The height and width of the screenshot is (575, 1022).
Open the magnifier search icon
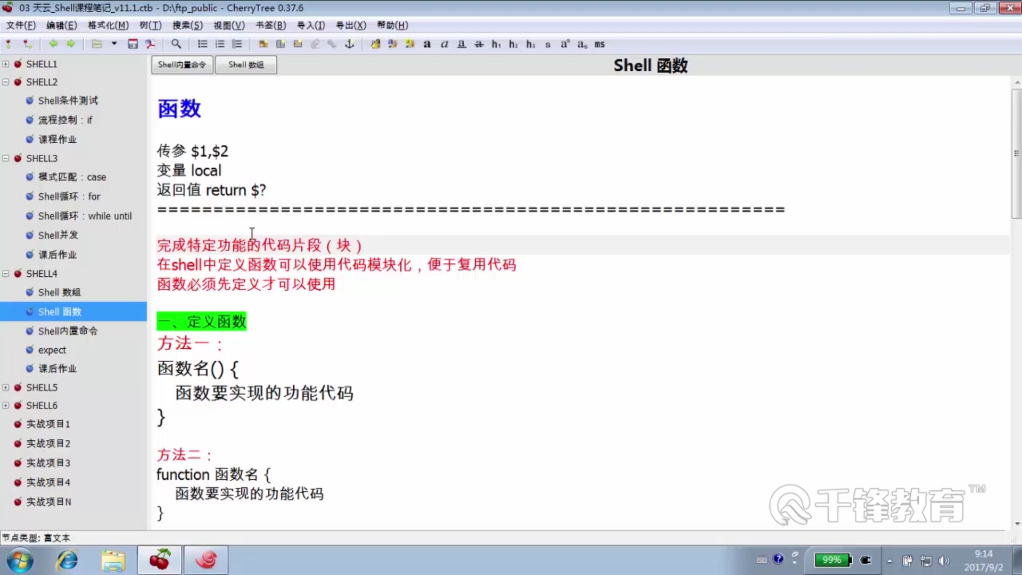pos(176,44)
